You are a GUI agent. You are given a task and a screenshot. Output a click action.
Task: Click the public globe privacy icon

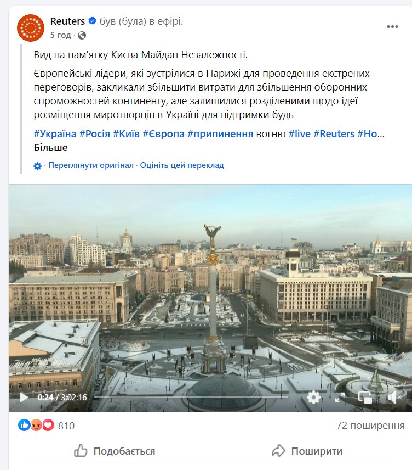[82, 36]
